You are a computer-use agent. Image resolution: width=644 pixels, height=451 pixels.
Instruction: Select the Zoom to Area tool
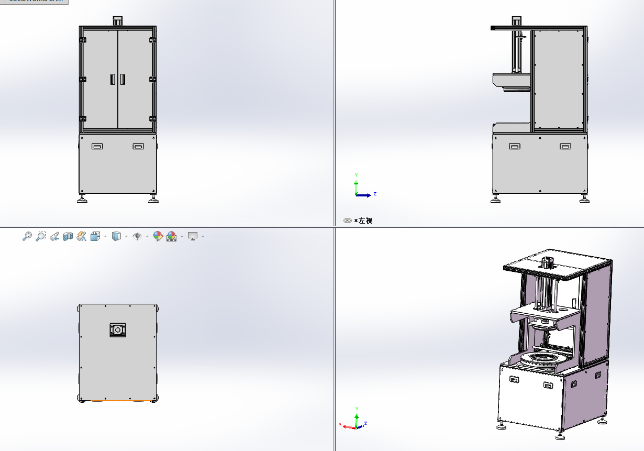pos(40,236)
